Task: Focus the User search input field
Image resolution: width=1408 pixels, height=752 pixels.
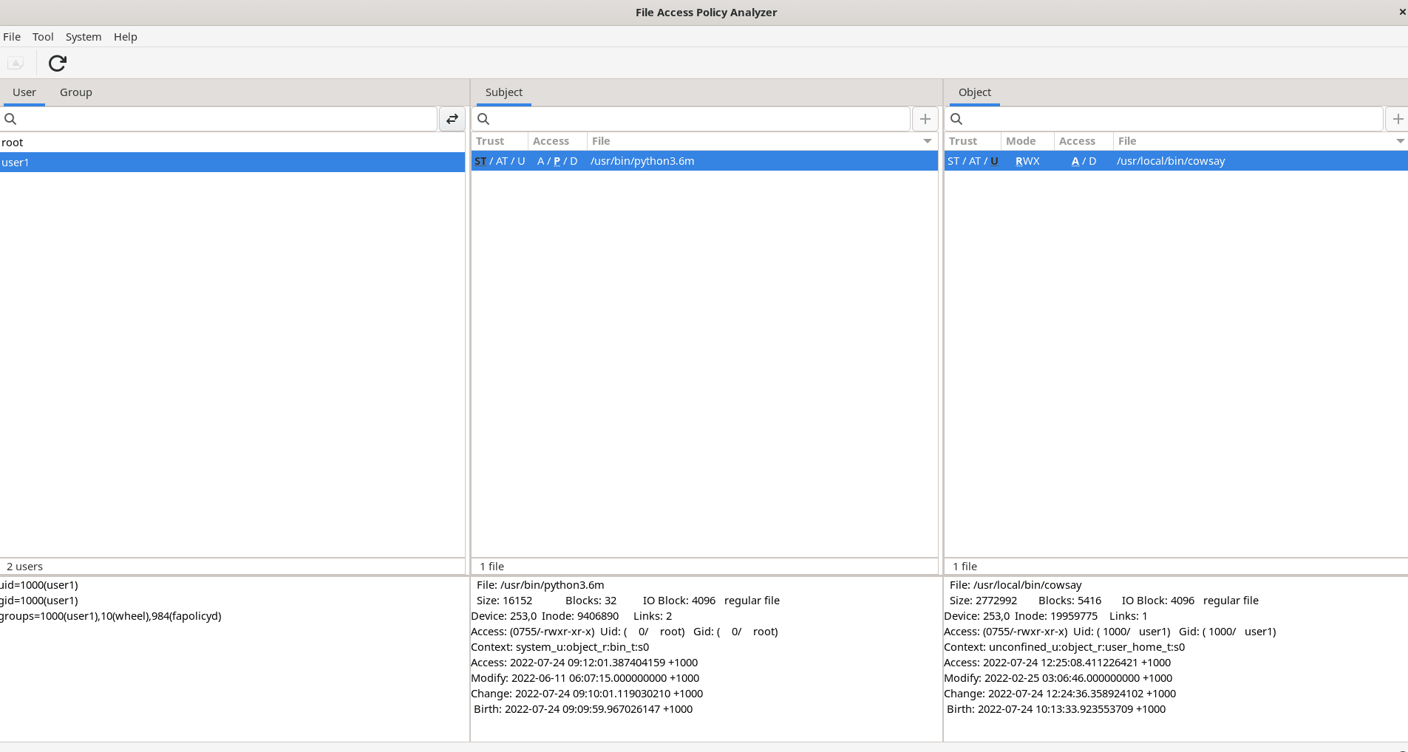Action: (219, 119)
